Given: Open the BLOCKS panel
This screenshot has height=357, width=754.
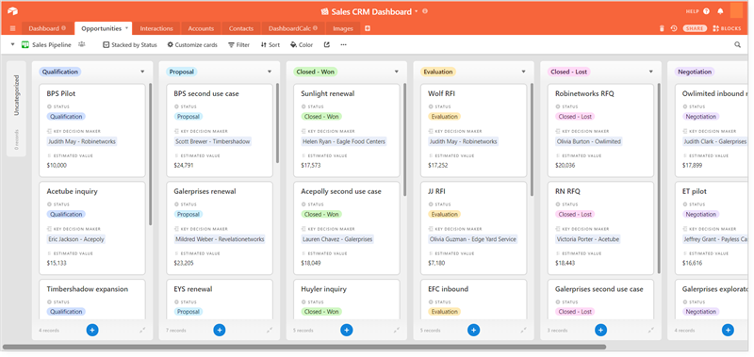Looking at the screenshot, I should [727, 29].
